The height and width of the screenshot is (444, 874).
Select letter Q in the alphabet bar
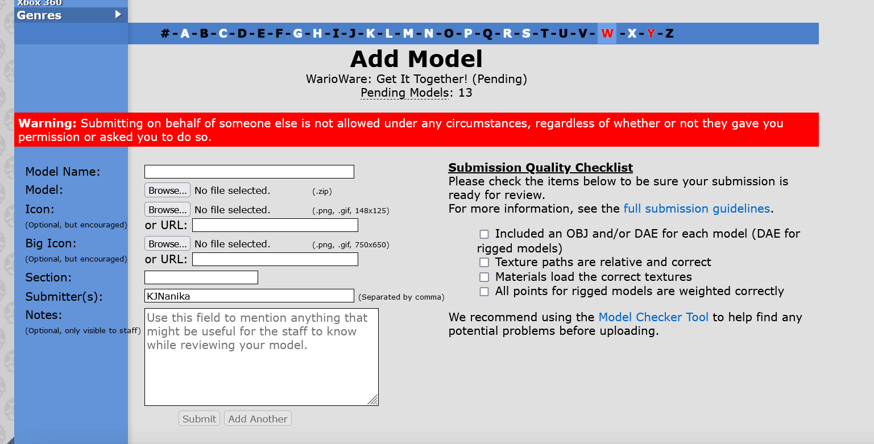coord(487,34)
